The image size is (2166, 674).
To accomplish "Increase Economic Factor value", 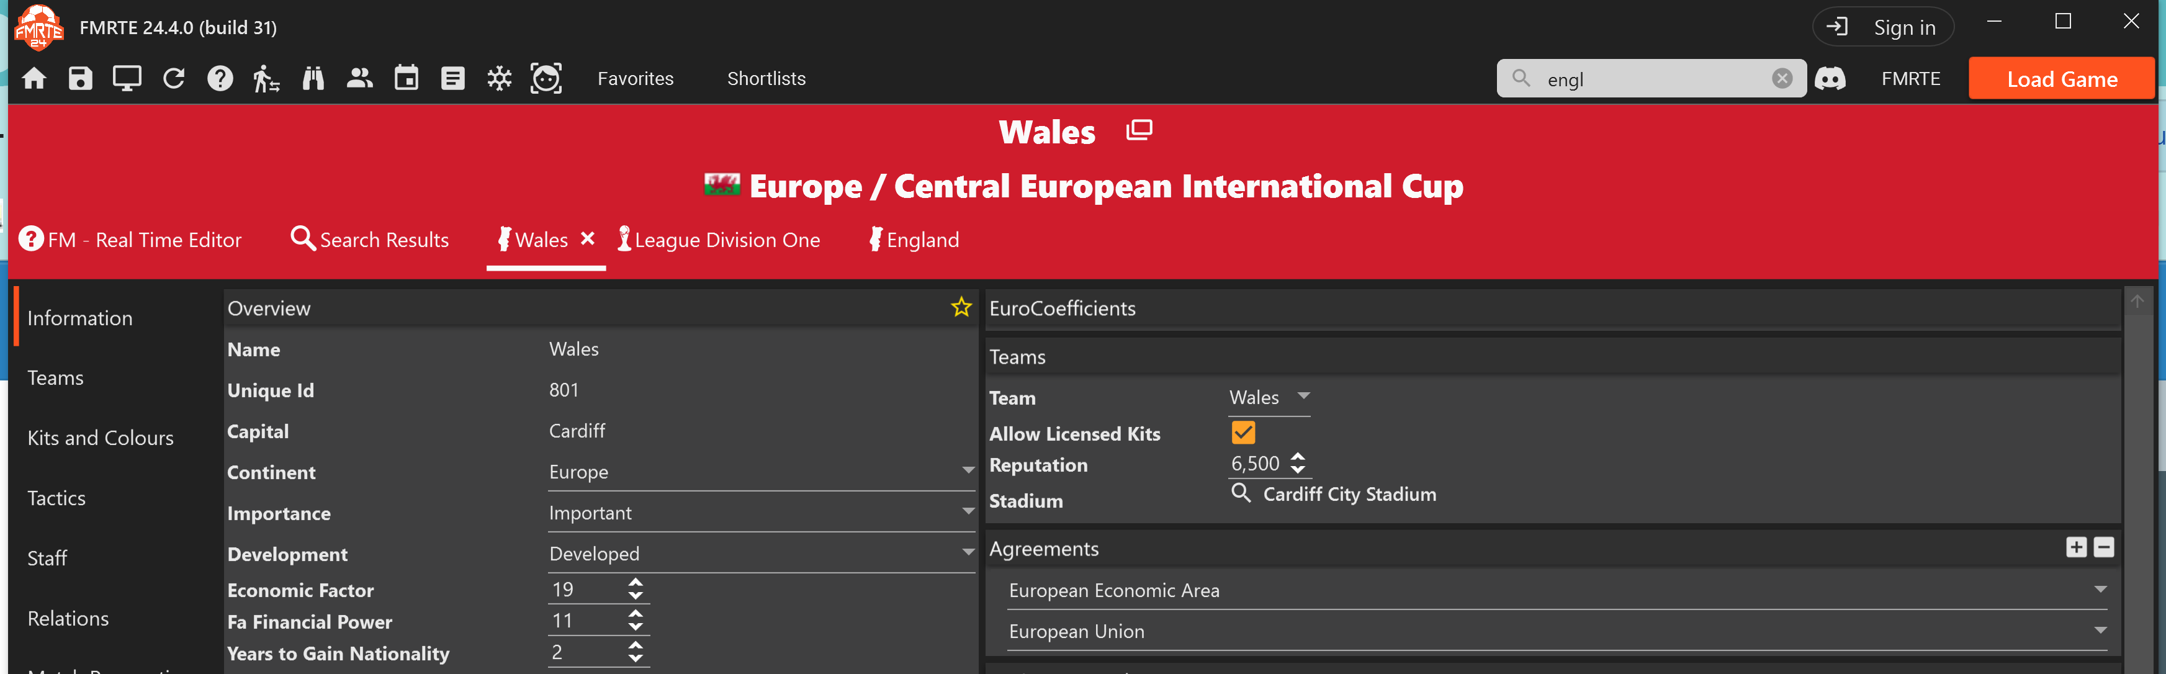I will tap(636, 582).
